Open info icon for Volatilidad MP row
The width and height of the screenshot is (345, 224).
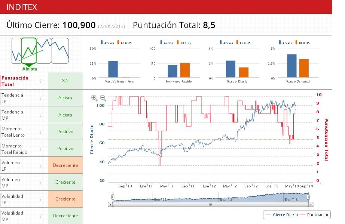click(41, 216)
